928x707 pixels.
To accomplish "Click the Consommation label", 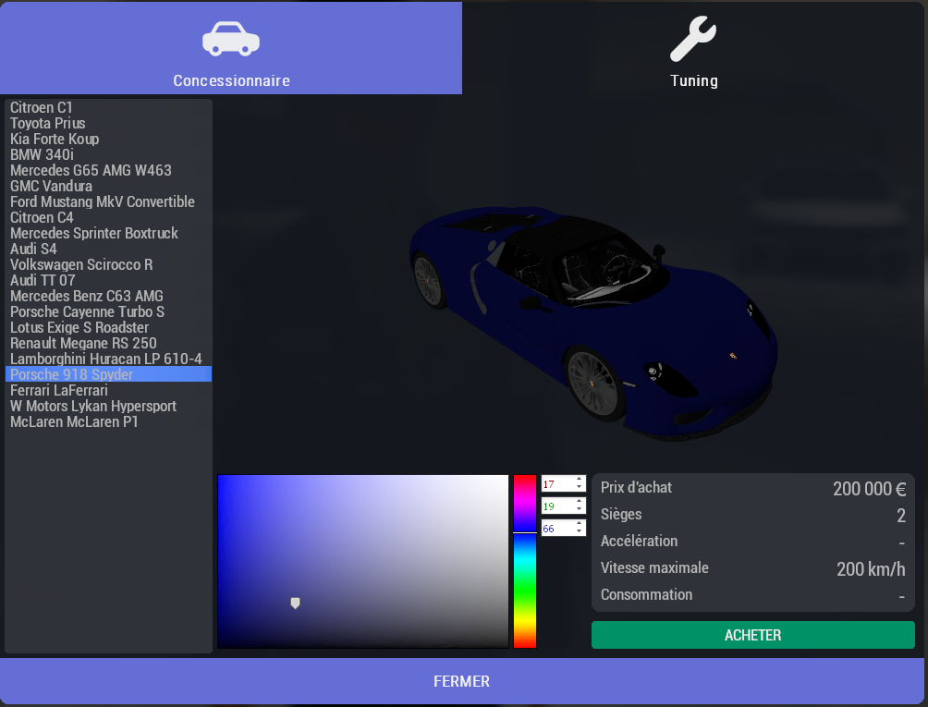I will coord(646,594).
